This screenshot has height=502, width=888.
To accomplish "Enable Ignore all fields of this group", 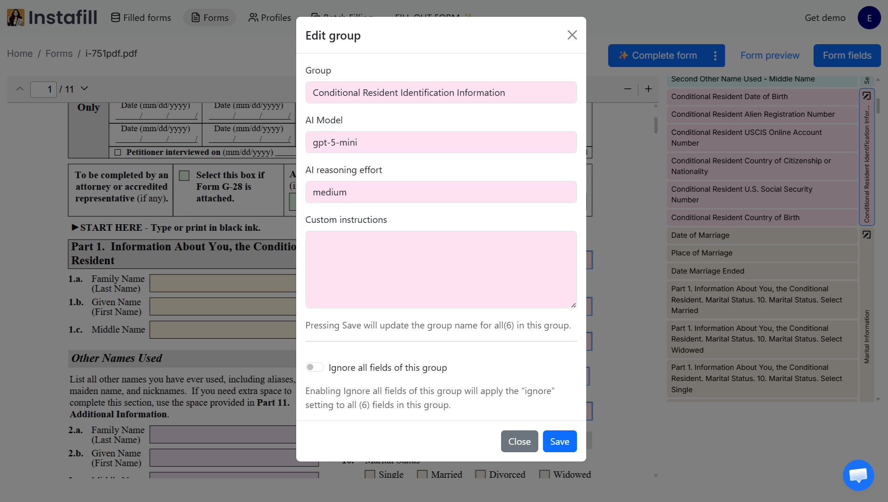I will point(314,367).
